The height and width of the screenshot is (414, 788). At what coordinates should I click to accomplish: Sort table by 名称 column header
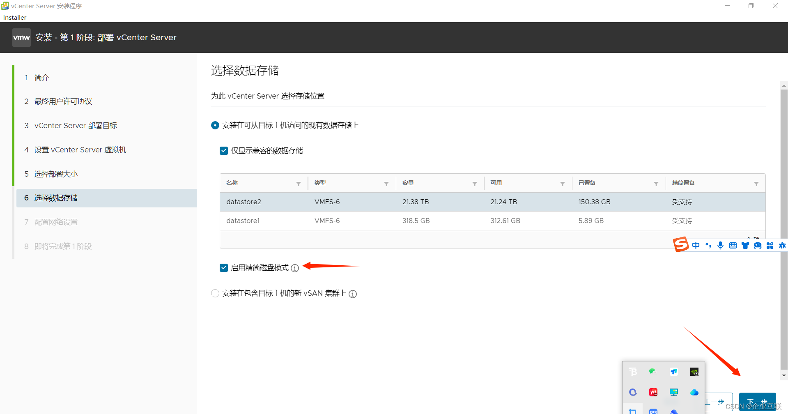coord(232,183)
